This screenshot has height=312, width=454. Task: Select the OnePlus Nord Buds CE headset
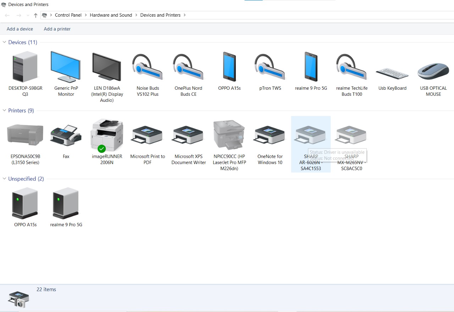click(188, 67)
